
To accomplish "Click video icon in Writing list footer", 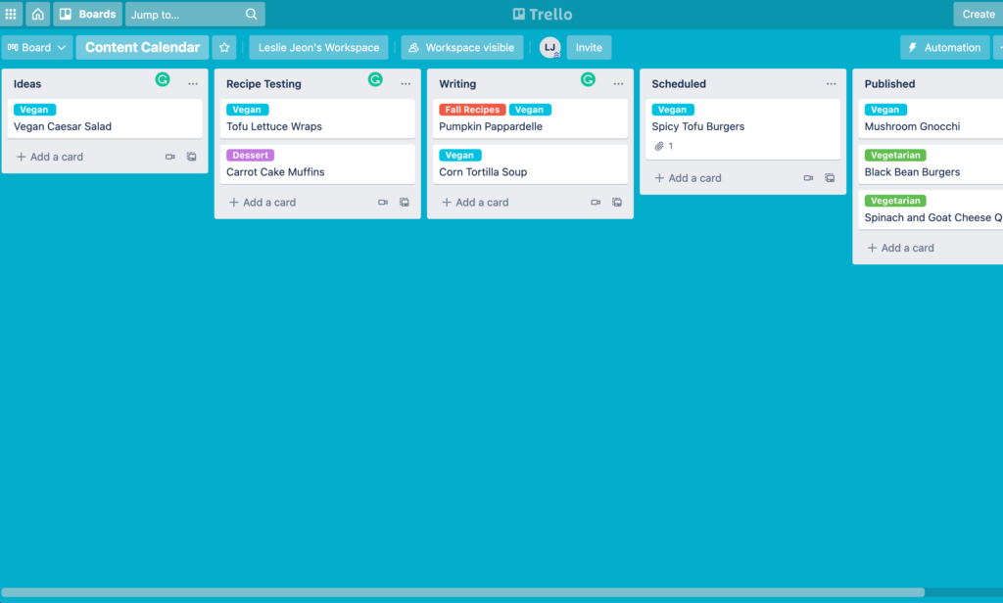I will click(596, 202).
